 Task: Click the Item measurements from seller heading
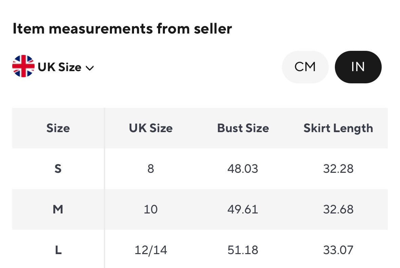pyautogui.click(x=122, y=29)
